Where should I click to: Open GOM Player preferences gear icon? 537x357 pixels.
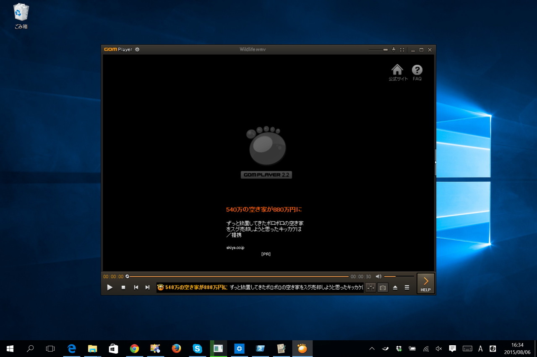[137, 49]
